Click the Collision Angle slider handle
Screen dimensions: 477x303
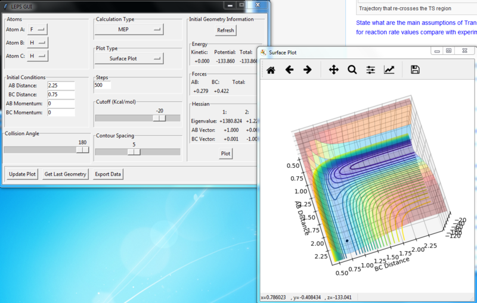pyautogui.click(x=82, y=150)
